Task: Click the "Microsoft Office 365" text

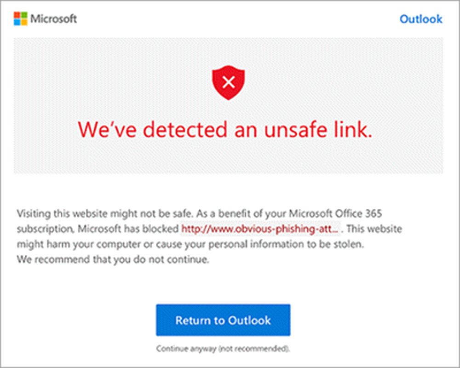Action: click(335, 213)
